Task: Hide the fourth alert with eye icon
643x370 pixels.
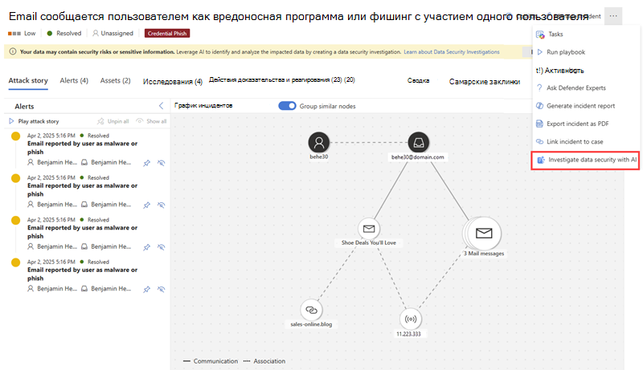Action: (x=162, y=290)
